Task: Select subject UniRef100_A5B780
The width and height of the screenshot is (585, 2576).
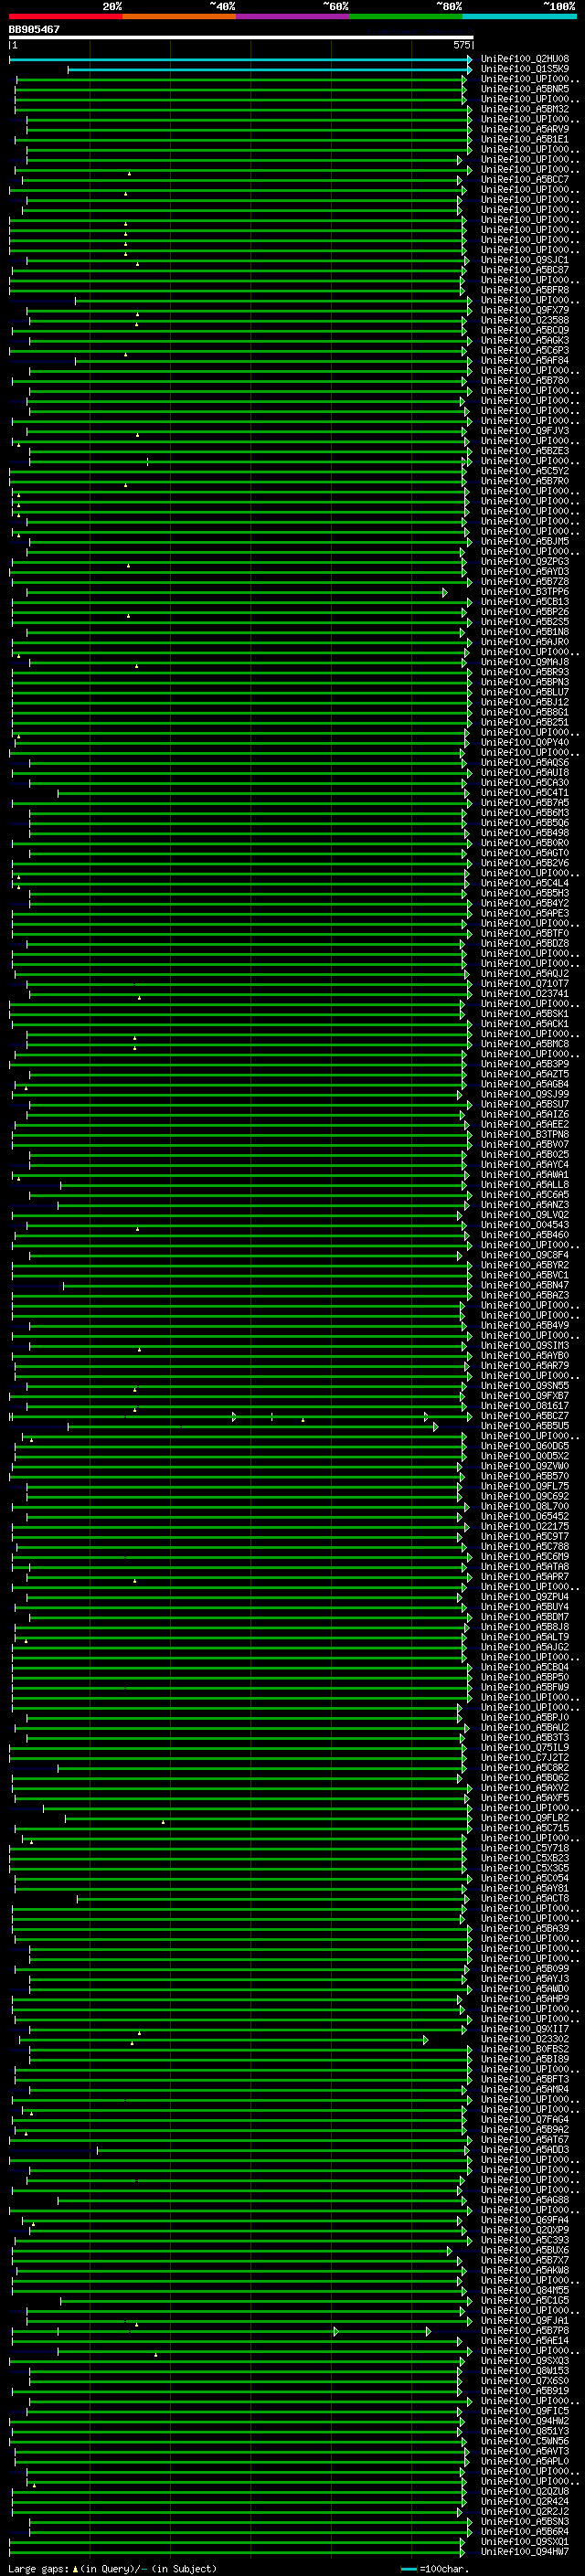Action: coord(525,381)
